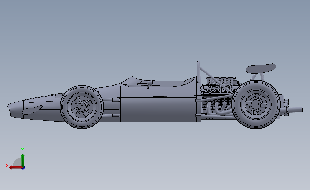
Task: Click the red X axis arrow of the triad
Action: tap(15, 168)
